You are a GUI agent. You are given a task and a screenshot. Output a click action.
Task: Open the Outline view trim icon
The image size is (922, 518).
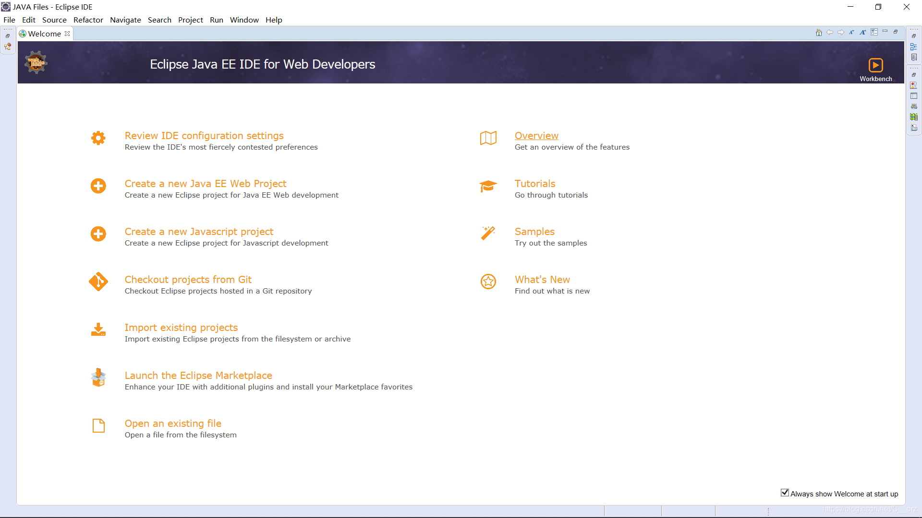click(914, 47)
